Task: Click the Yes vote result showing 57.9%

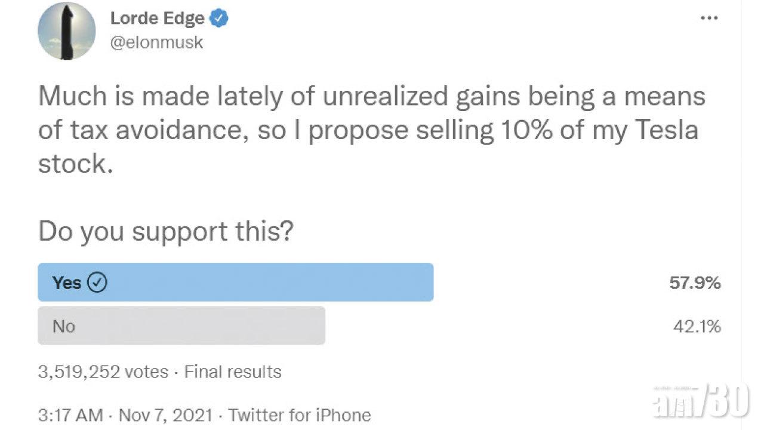Action: [695, 284]
